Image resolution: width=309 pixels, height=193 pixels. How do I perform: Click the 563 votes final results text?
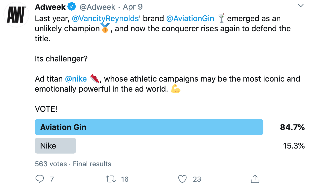(x=73, y=164)
